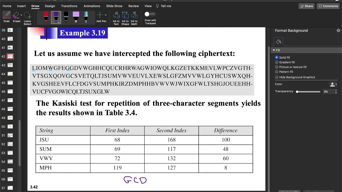Choose the purple pen
Image resolution: width=342 pixels, height=192 pixels.
[56, 17]
